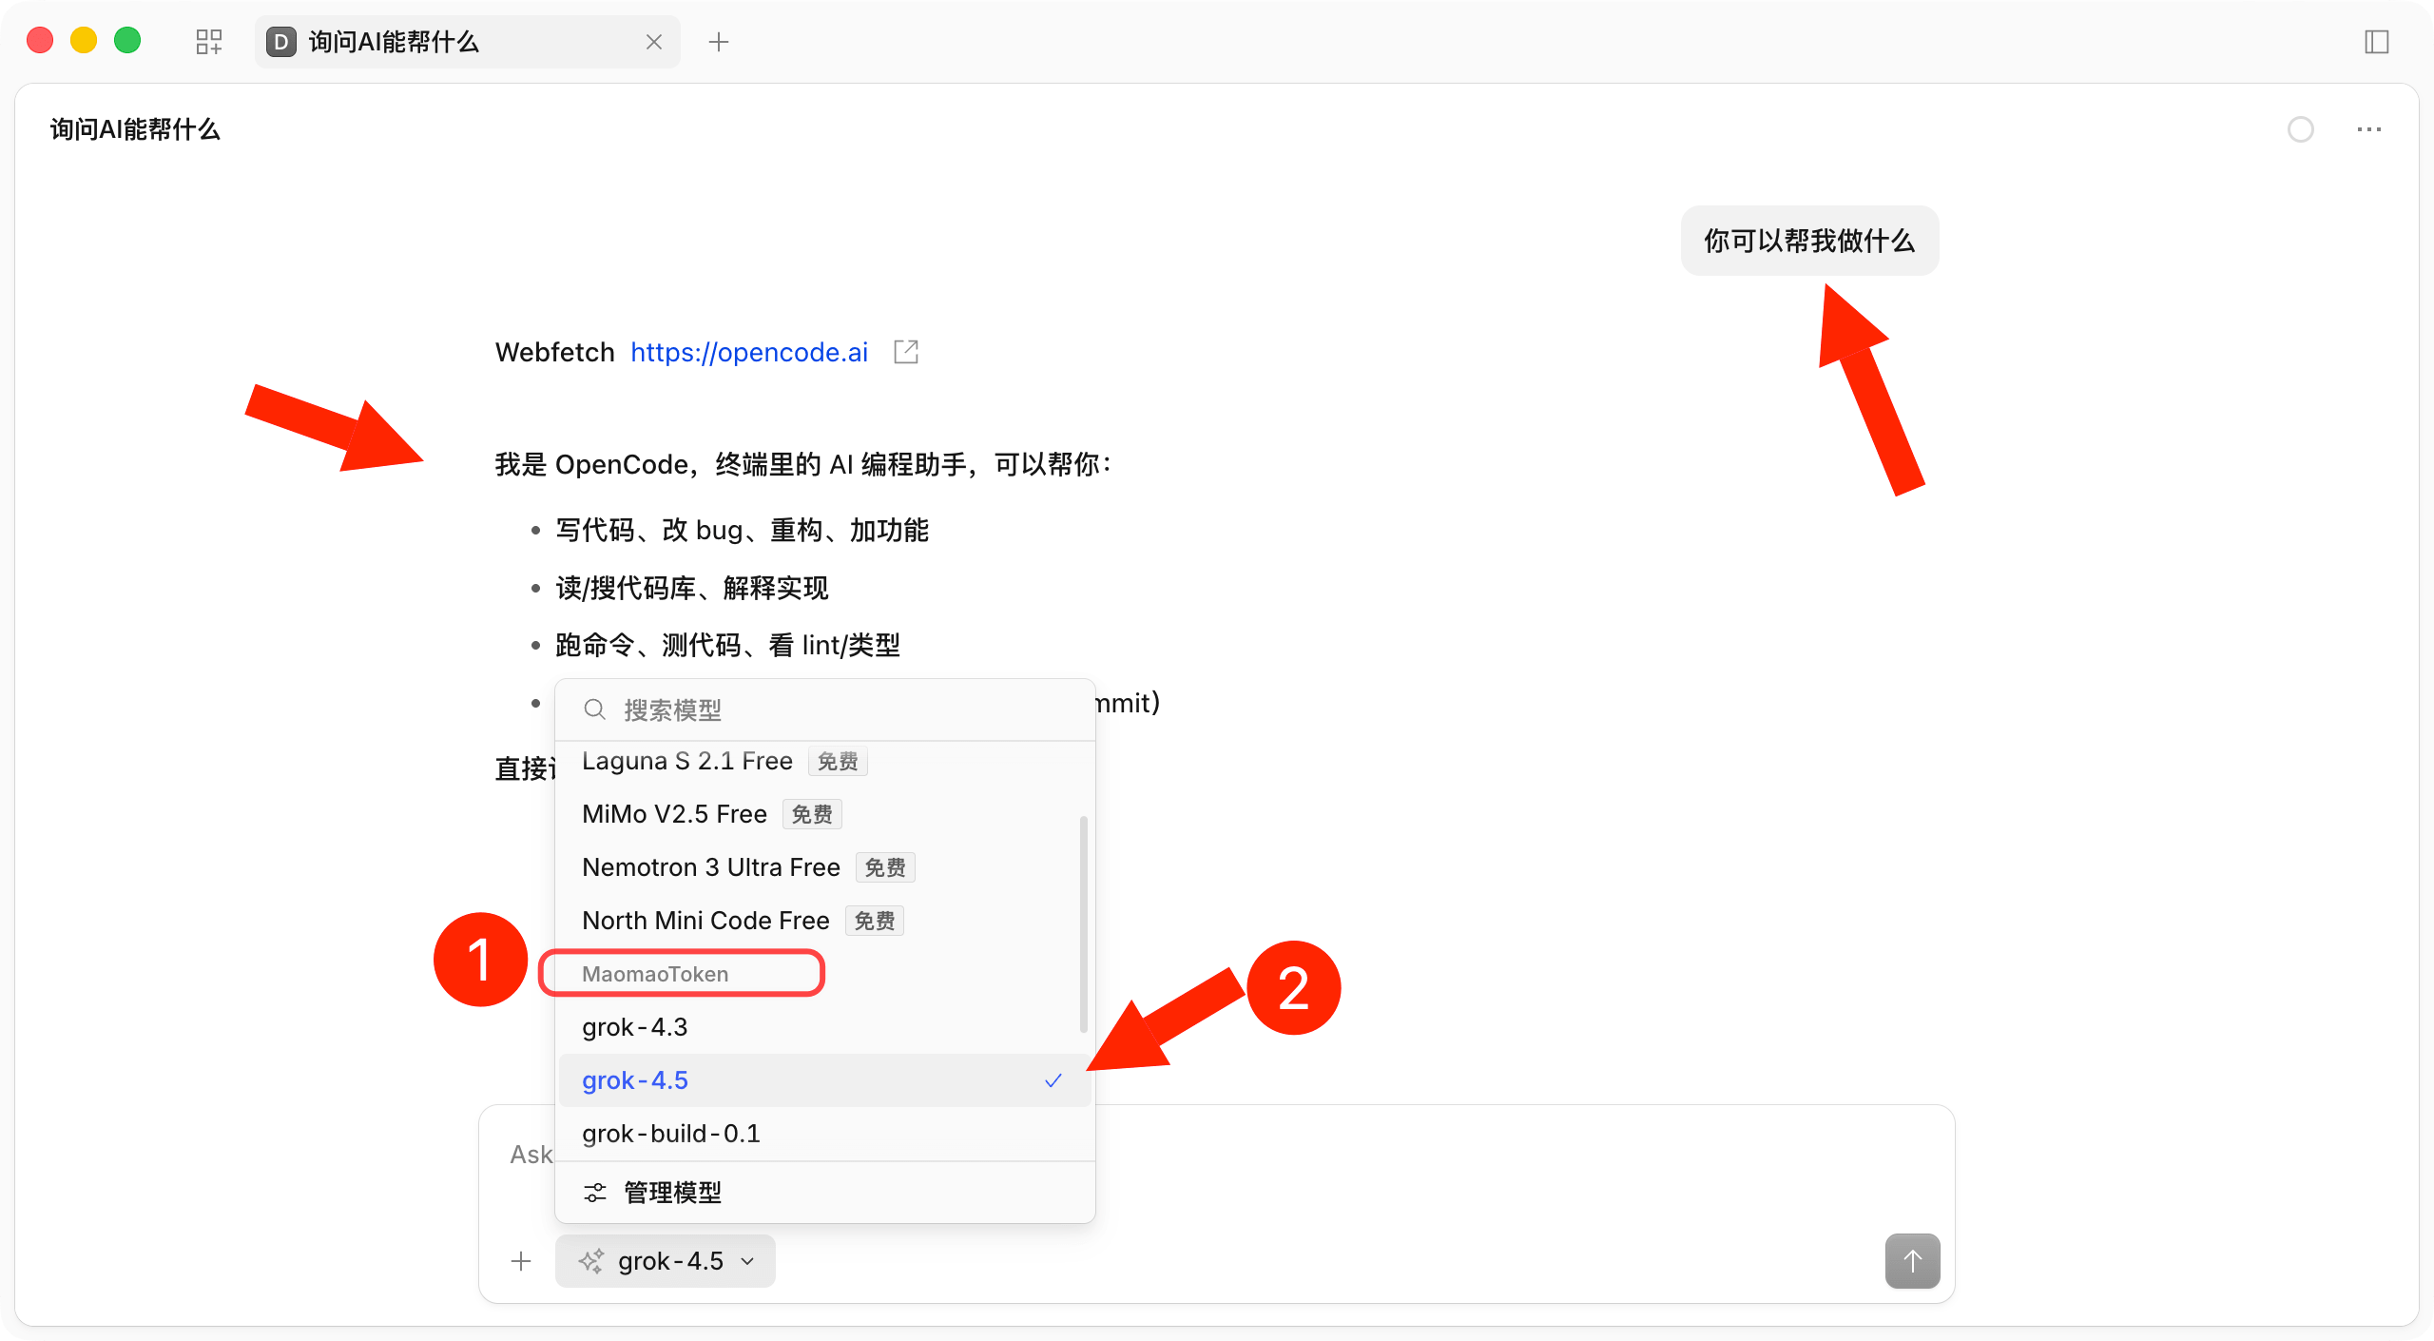Send message with the up arrow button

pyautogui.click(x=1913, y=1261)
